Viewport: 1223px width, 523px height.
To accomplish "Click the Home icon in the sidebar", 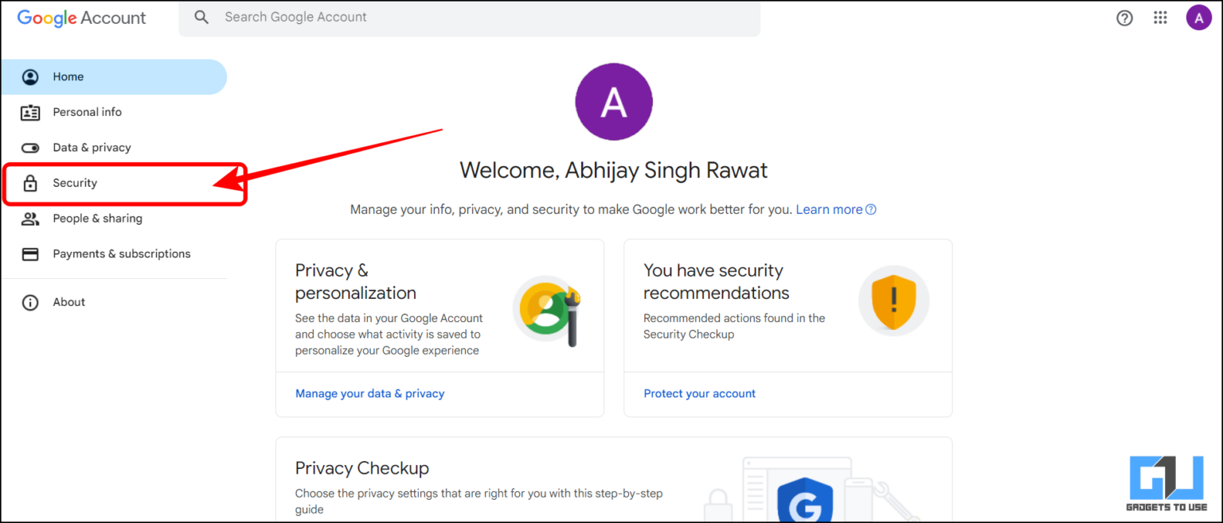I will pyautogui.click(x=30, y=76).
